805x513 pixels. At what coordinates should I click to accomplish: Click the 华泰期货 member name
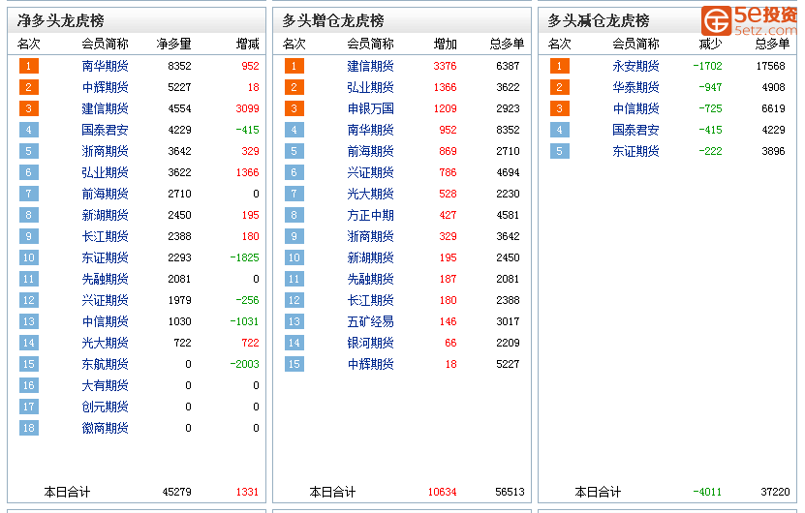pyautogui.click(x=636, y=87)
